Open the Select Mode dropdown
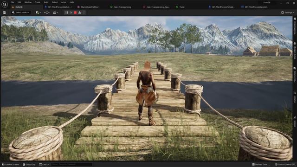 point(20,13)
